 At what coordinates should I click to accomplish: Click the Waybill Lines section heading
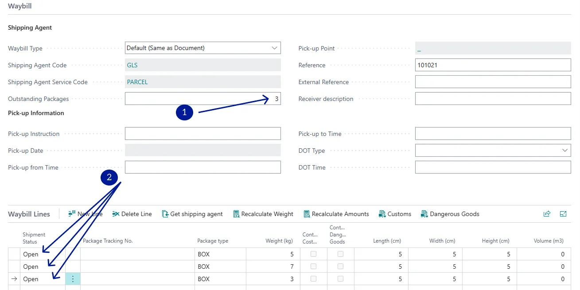tap(29, 214)
